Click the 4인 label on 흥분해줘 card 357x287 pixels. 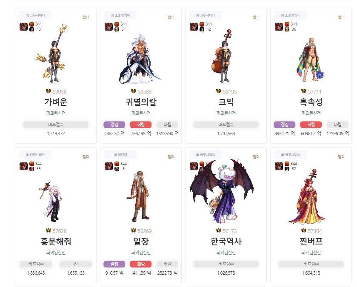[76, 264]
